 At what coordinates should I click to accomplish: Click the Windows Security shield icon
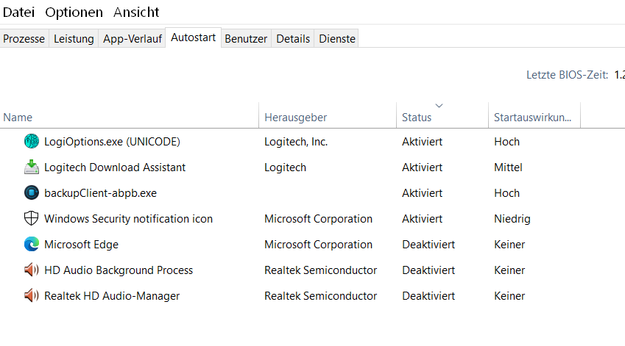(x=31, y=219)
